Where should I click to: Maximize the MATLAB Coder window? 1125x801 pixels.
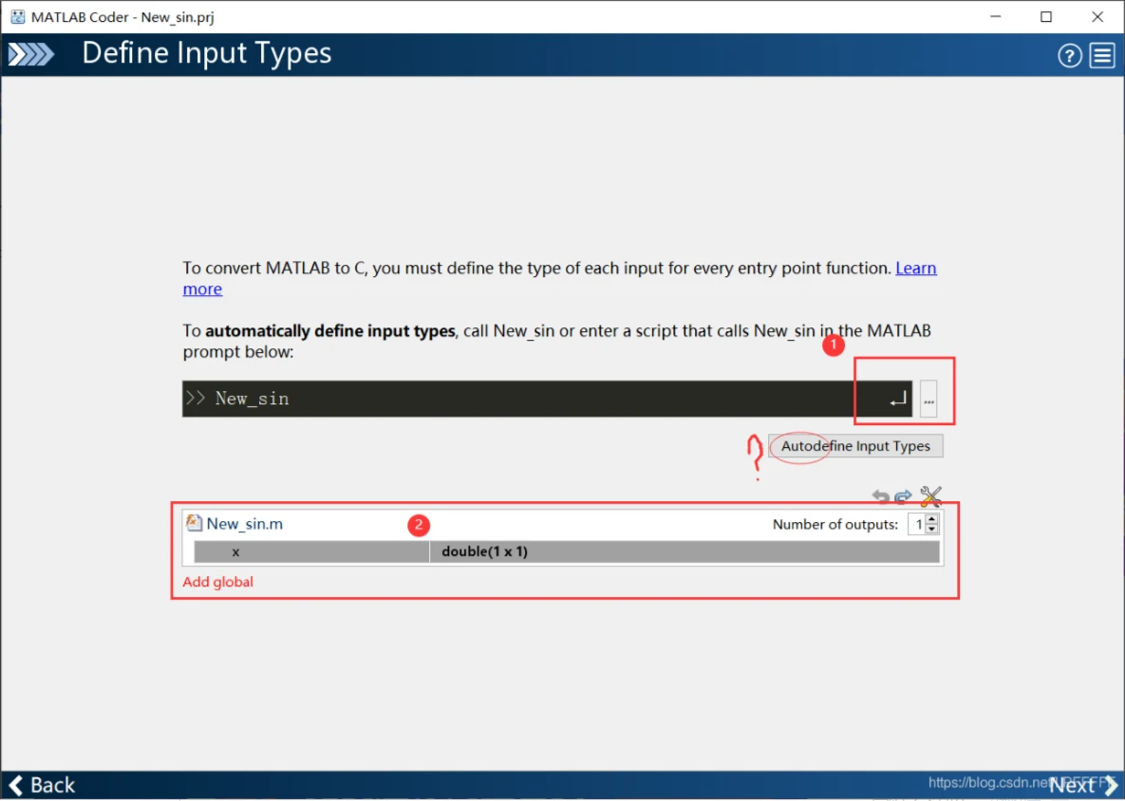(x=1046, y=16)
